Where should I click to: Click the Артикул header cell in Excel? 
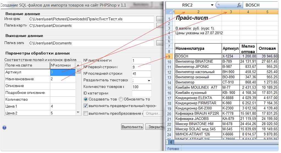tap(231, 48)
